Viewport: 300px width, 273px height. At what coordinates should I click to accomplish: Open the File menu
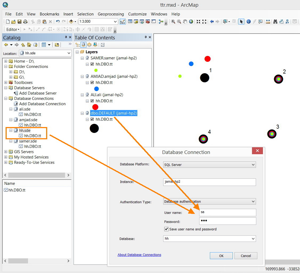(x=8, y=14)
